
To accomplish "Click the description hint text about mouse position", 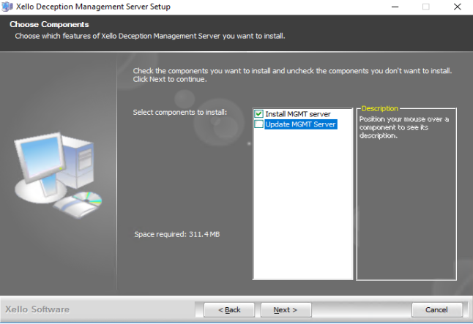I will (x=404, y=127).
